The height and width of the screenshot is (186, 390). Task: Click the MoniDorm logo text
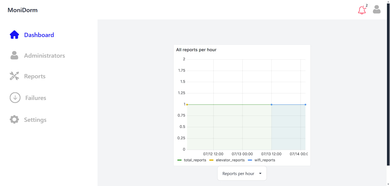[x=23, y=10]
